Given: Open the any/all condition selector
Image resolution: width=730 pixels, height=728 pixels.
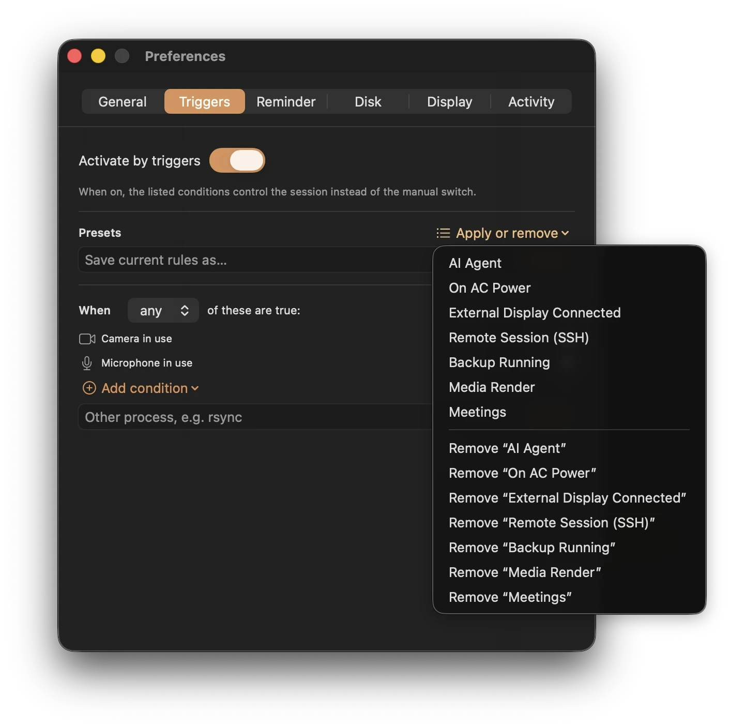Looking at the screenshot, I should (163, 310).
